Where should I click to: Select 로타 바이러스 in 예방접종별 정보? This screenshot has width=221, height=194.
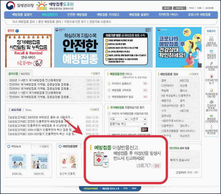(x=187, y=131)
